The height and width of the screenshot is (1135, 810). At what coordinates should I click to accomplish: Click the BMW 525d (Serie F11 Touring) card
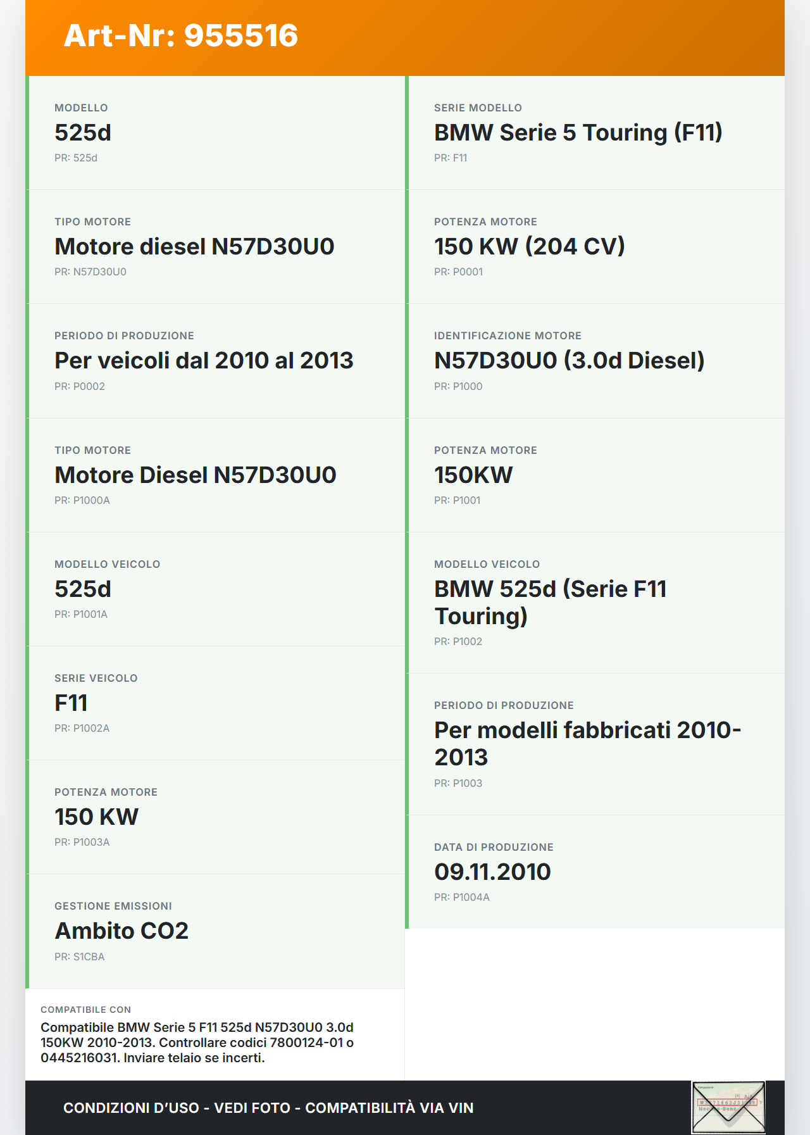[x=595, y=602]
